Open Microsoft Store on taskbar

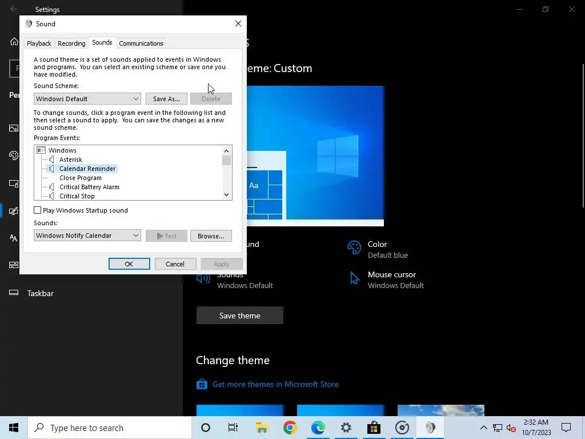[x=374, y=428]
